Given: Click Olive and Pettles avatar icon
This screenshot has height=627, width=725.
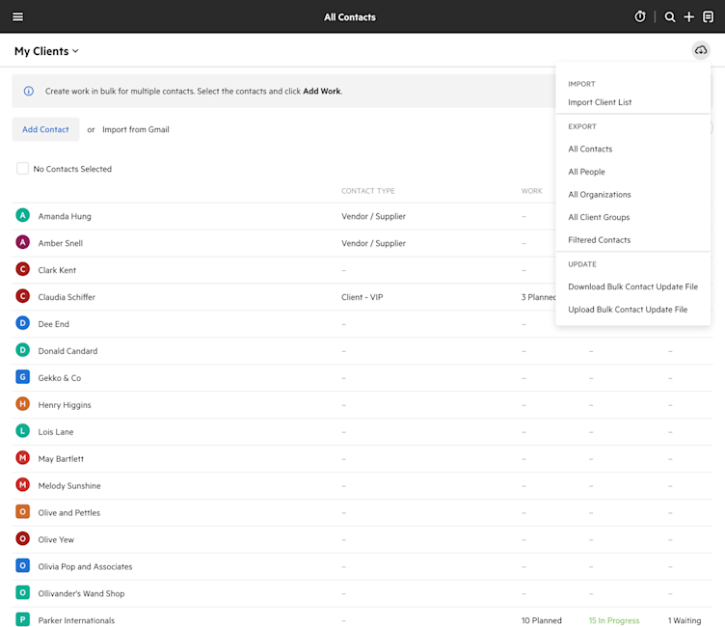Looking at the screenshot, I should pyautogui.click(x=23, y=511).
